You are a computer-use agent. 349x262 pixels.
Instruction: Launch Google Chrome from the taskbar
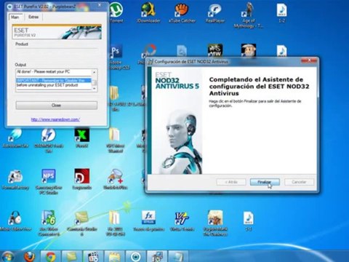51,257
